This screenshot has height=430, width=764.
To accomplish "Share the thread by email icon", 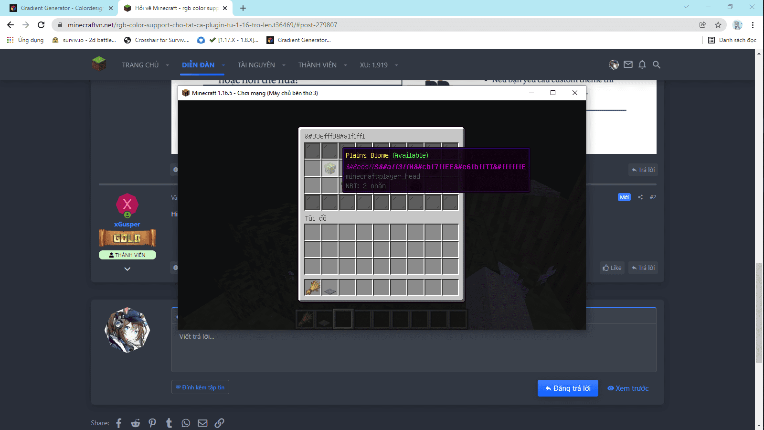I will (202, 423).
